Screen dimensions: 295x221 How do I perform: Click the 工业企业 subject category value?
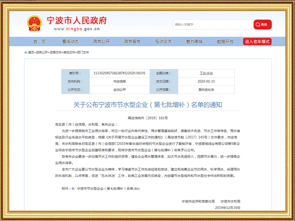206,73
